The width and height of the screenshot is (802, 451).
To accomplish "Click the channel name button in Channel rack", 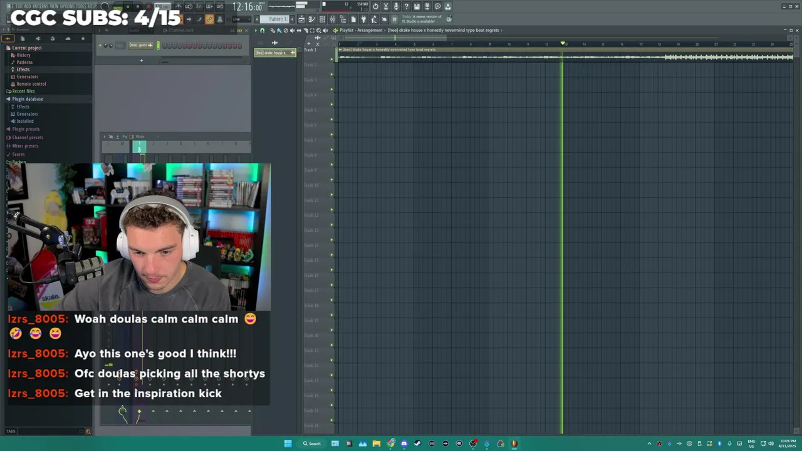I will point(141,45).
